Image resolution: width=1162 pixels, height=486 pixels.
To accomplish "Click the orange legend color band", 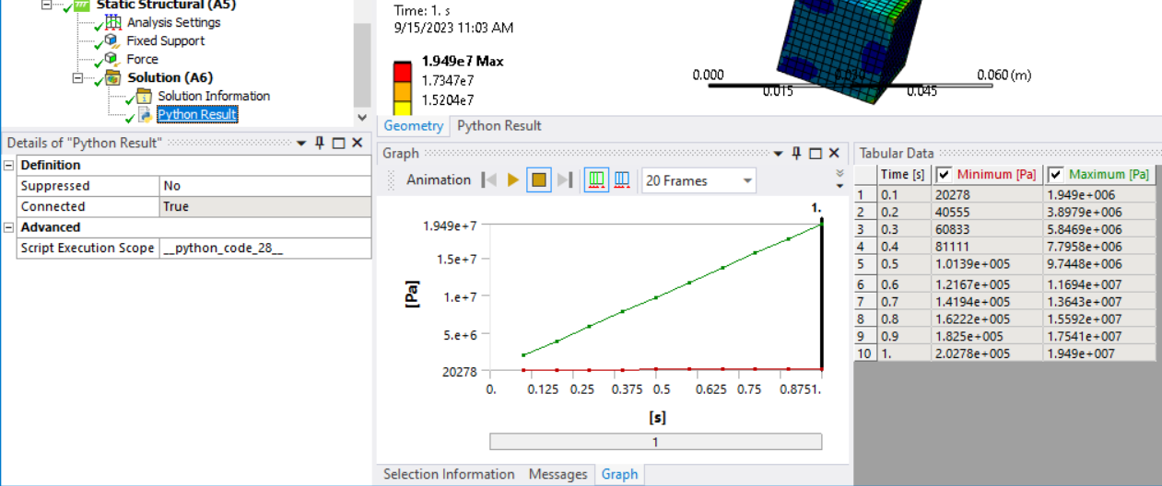I will [x=402, y=91].
